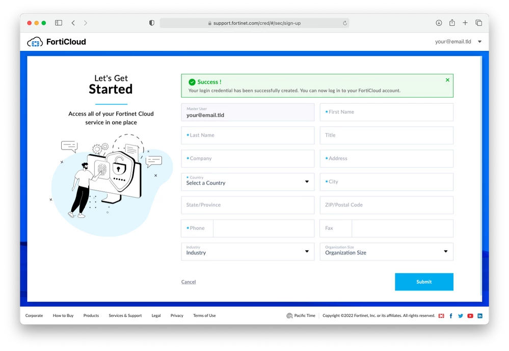This screenshot has width=509, height=351.
Task: Go back with the browser back arrow
Action: [73, 23]
